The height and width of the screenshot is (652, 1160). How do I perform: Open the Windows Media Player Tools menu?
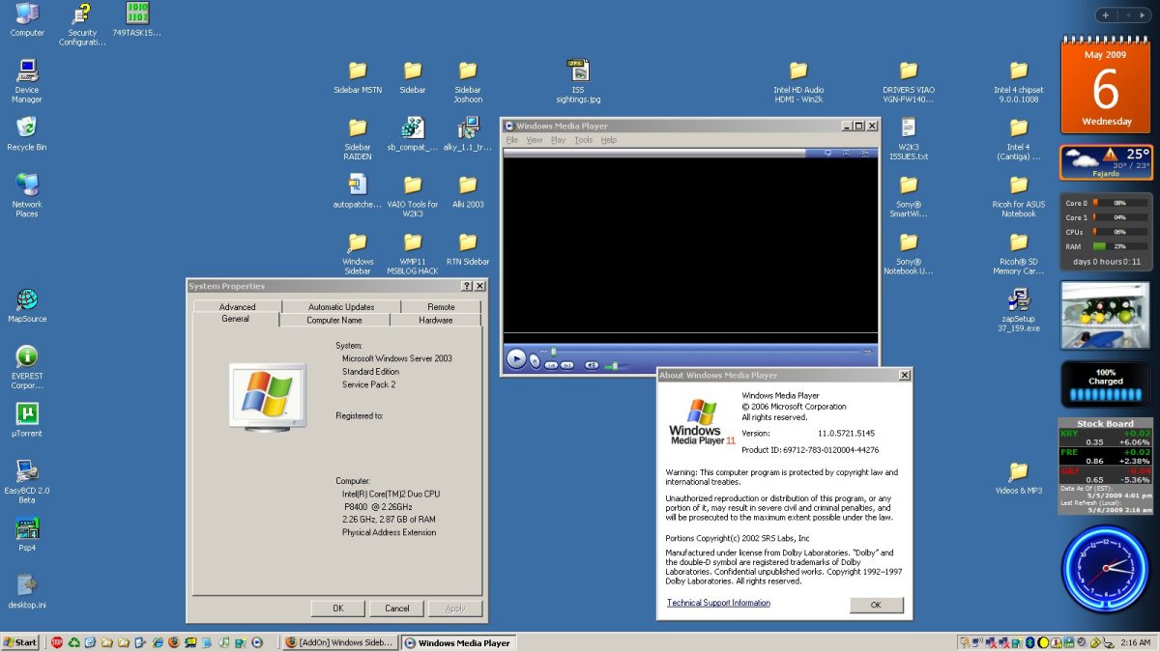584,140
